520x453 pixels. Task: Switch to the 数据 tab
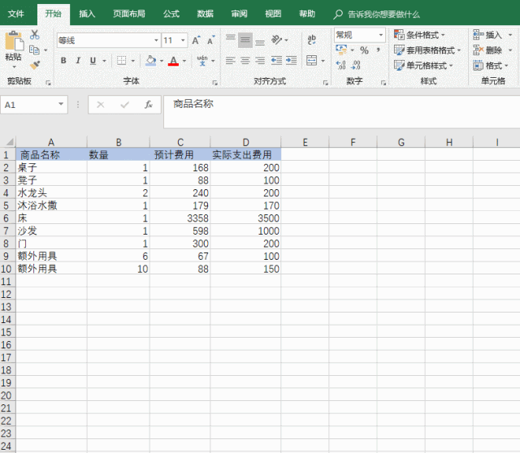click(x=206, y=14)
